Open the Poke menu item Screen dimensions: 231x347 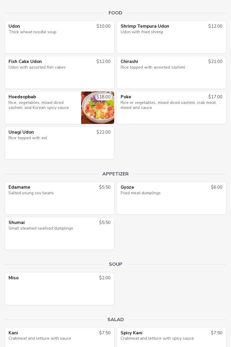[x=171, y=108]
